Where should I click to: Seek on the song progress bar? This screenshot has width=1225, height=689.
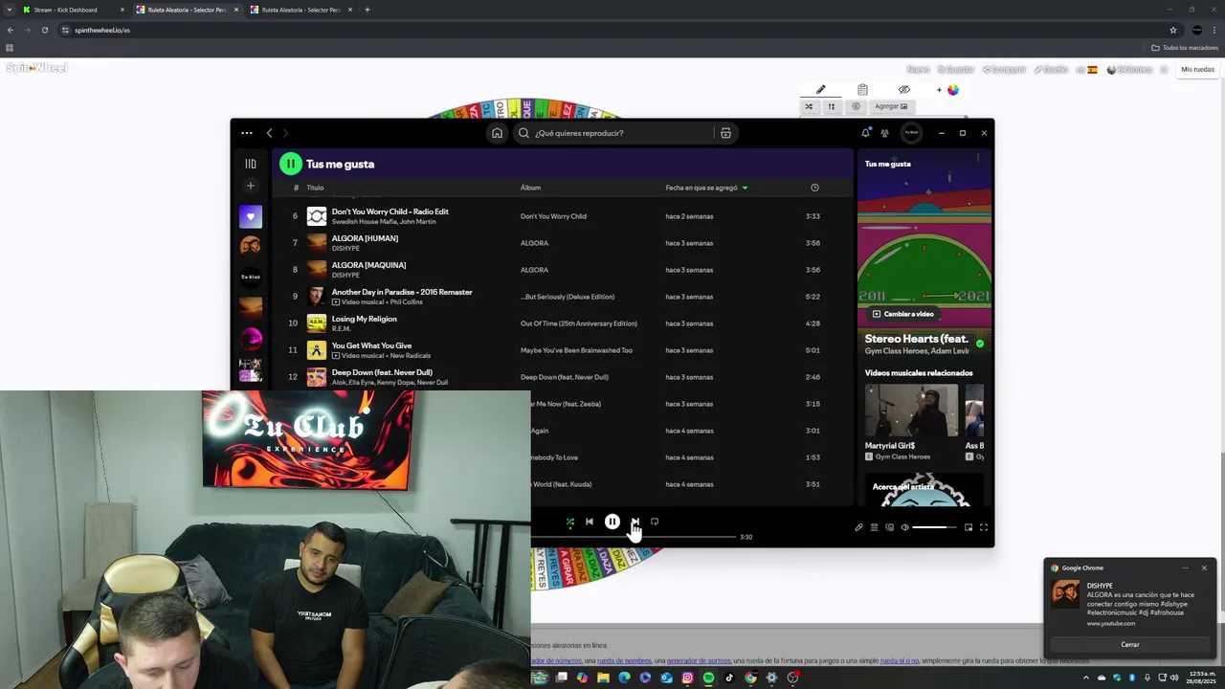635,537
